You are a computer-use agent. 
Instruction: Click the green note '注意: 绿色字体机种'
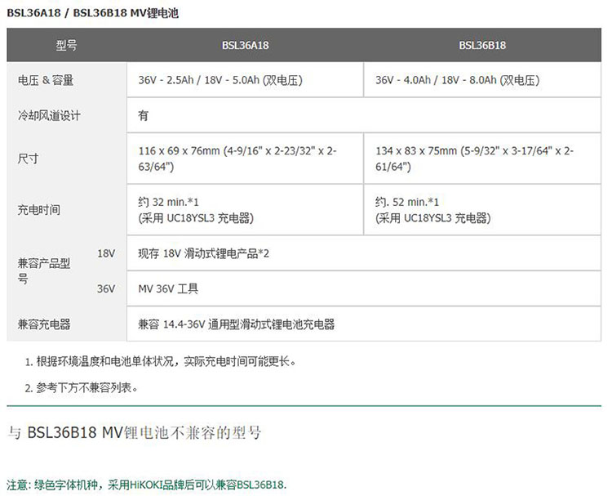click(x=147, y=485)
